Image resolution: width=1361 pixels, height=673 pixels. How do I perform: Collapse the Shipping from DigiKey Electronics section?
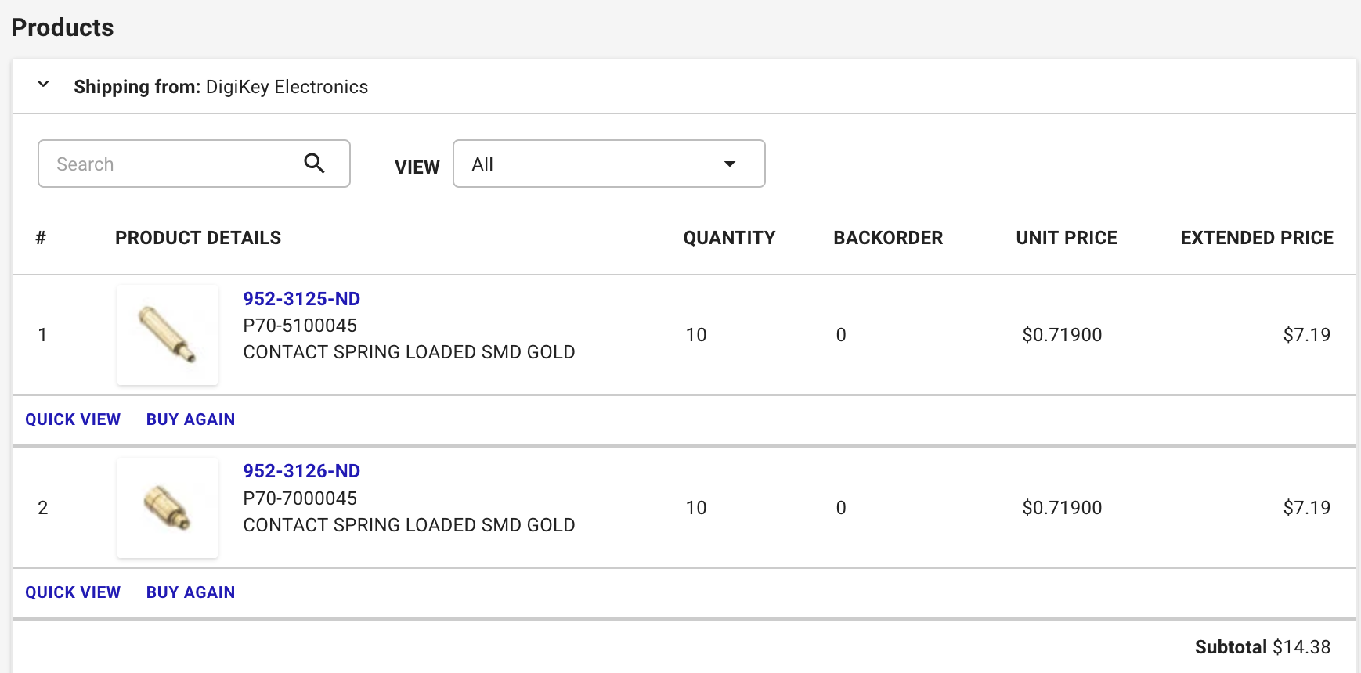[x=44, y=85]
